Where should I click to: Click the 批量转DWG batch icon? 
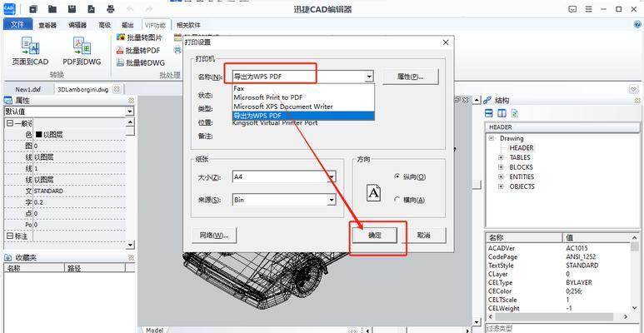120,62
